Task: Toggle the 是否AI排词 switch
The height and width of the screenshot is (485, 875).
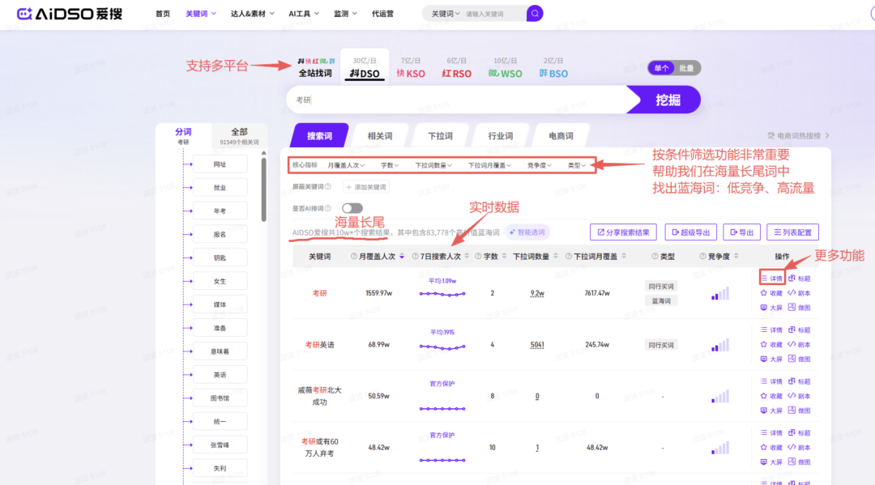Action: pyautogui.click(x=352, y=208)
